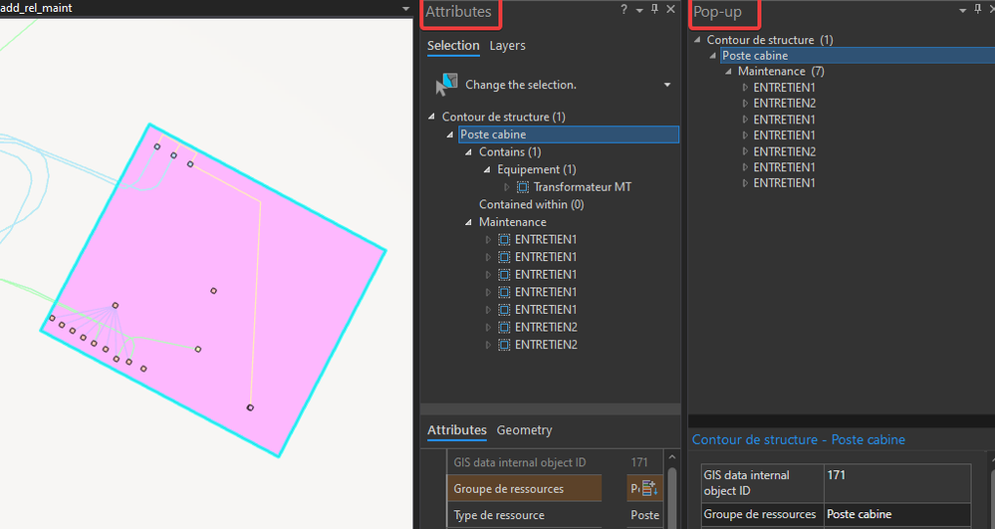Click Contour de structure - Poste cabine link
Screen dimensions: 995x529
pos(798,439)
